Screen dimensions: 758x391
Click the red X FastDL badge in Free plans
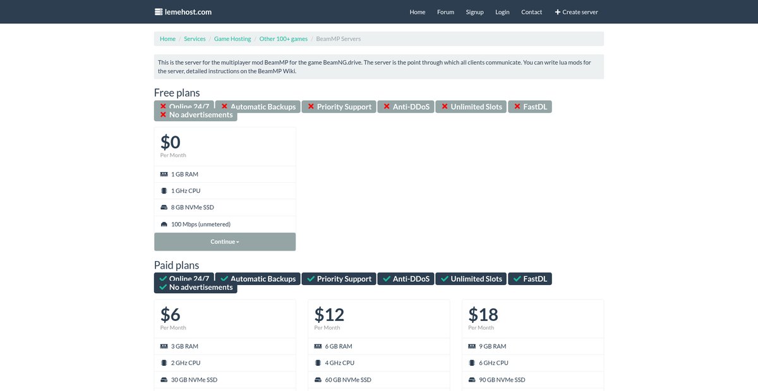pyautogui.click(x=530, y=107)
